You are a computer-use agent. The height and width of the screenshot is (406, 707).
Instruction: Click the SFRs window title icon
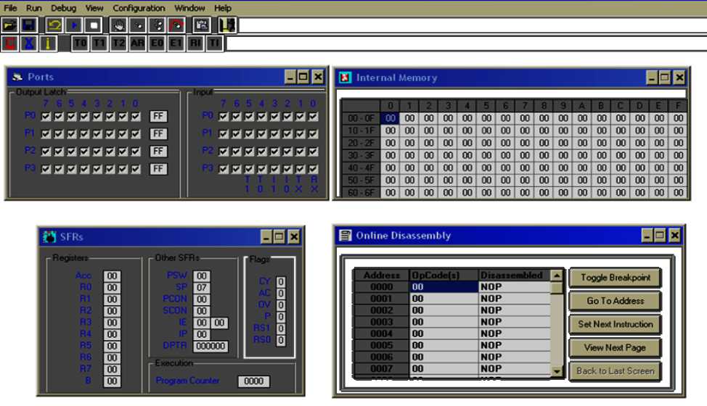(x=49, y=236)
